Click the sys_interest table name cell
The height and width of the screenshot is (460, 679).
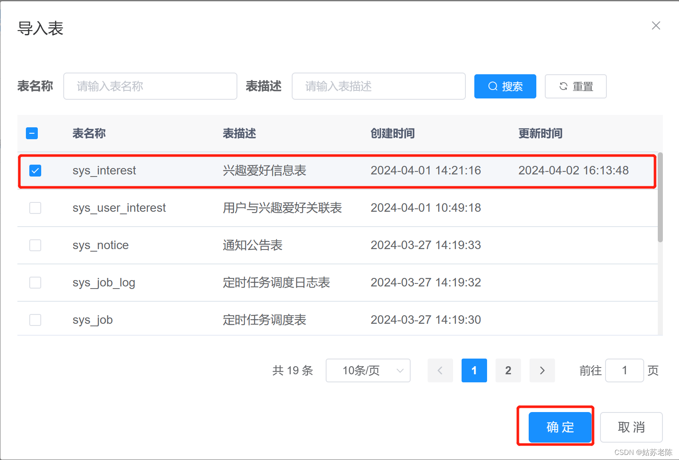point(104,171)
